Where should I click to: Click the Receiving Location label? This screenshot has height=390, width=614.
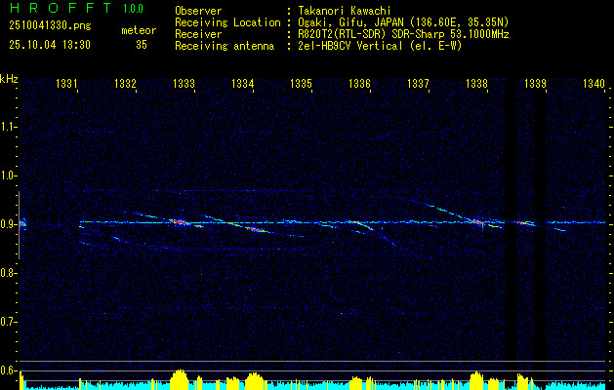point(227,22)
